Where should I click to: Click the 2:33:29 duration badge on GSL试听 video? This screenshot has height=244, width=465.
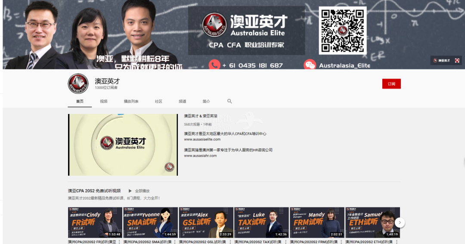225,234
